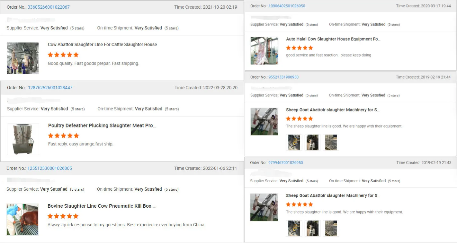The image size is (457, 243).
Task: Open the Cow Abattoir Slaughter Line product title
Action: [102, 44]
